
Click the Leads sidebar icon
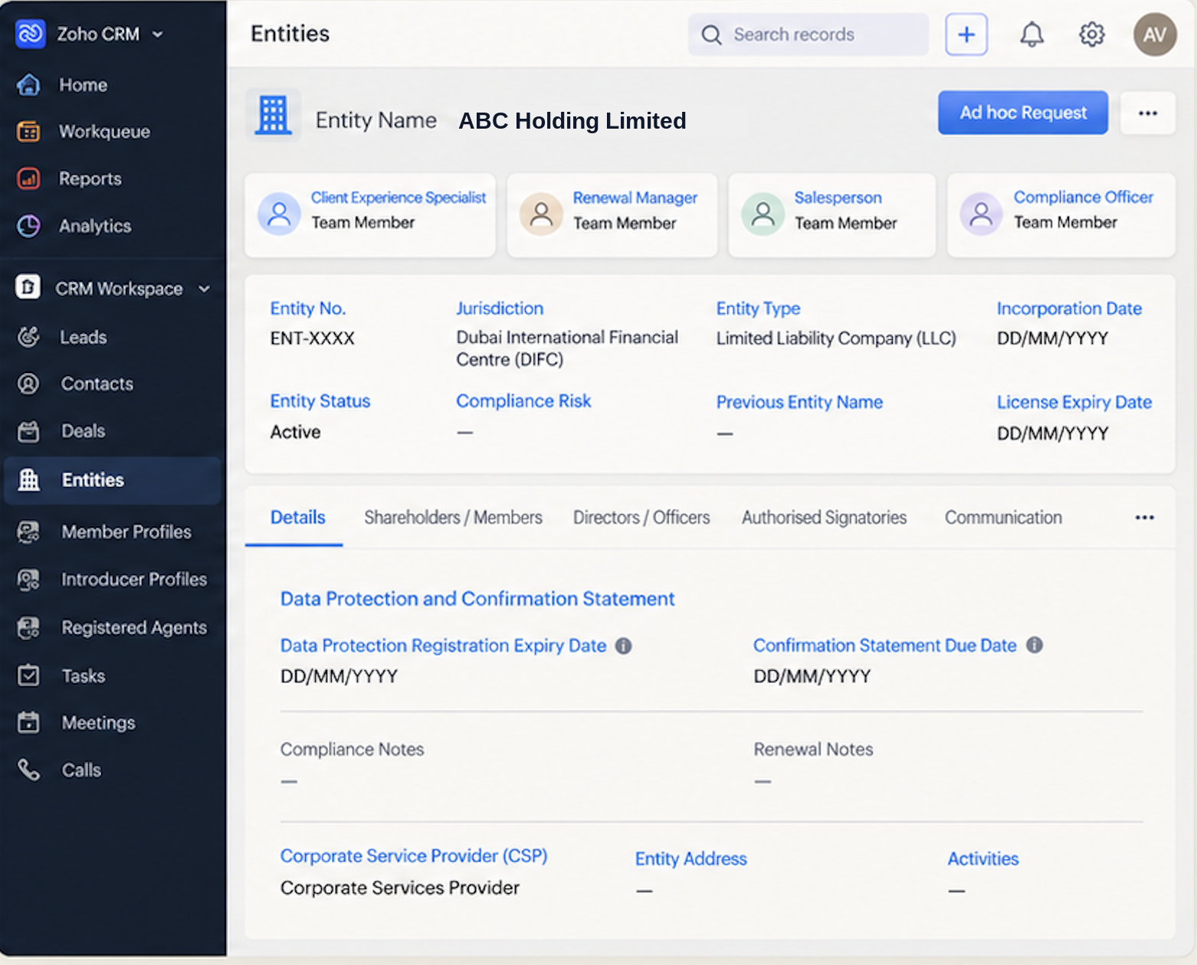29,337
